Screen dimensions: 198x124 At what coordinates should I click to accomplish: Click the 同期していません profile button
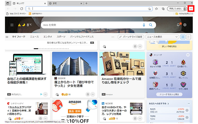177,9
